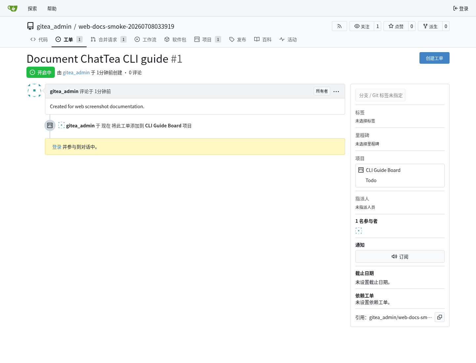Click the 订阅 subscribe button
Image resolution: width=476 pixels, height=363 pixels.
tap(400, 256)
